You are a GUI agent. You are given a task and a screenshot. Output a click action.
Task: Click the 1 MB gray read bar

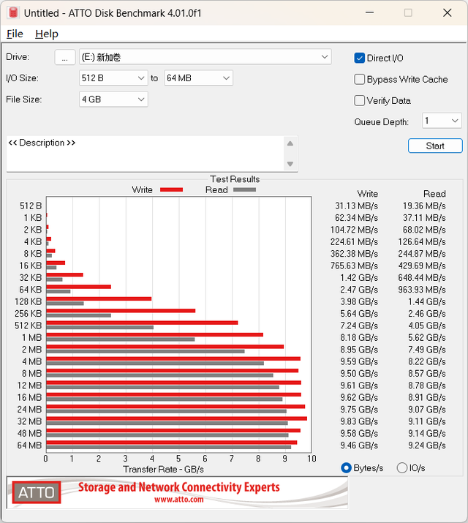tap(121, 339)
